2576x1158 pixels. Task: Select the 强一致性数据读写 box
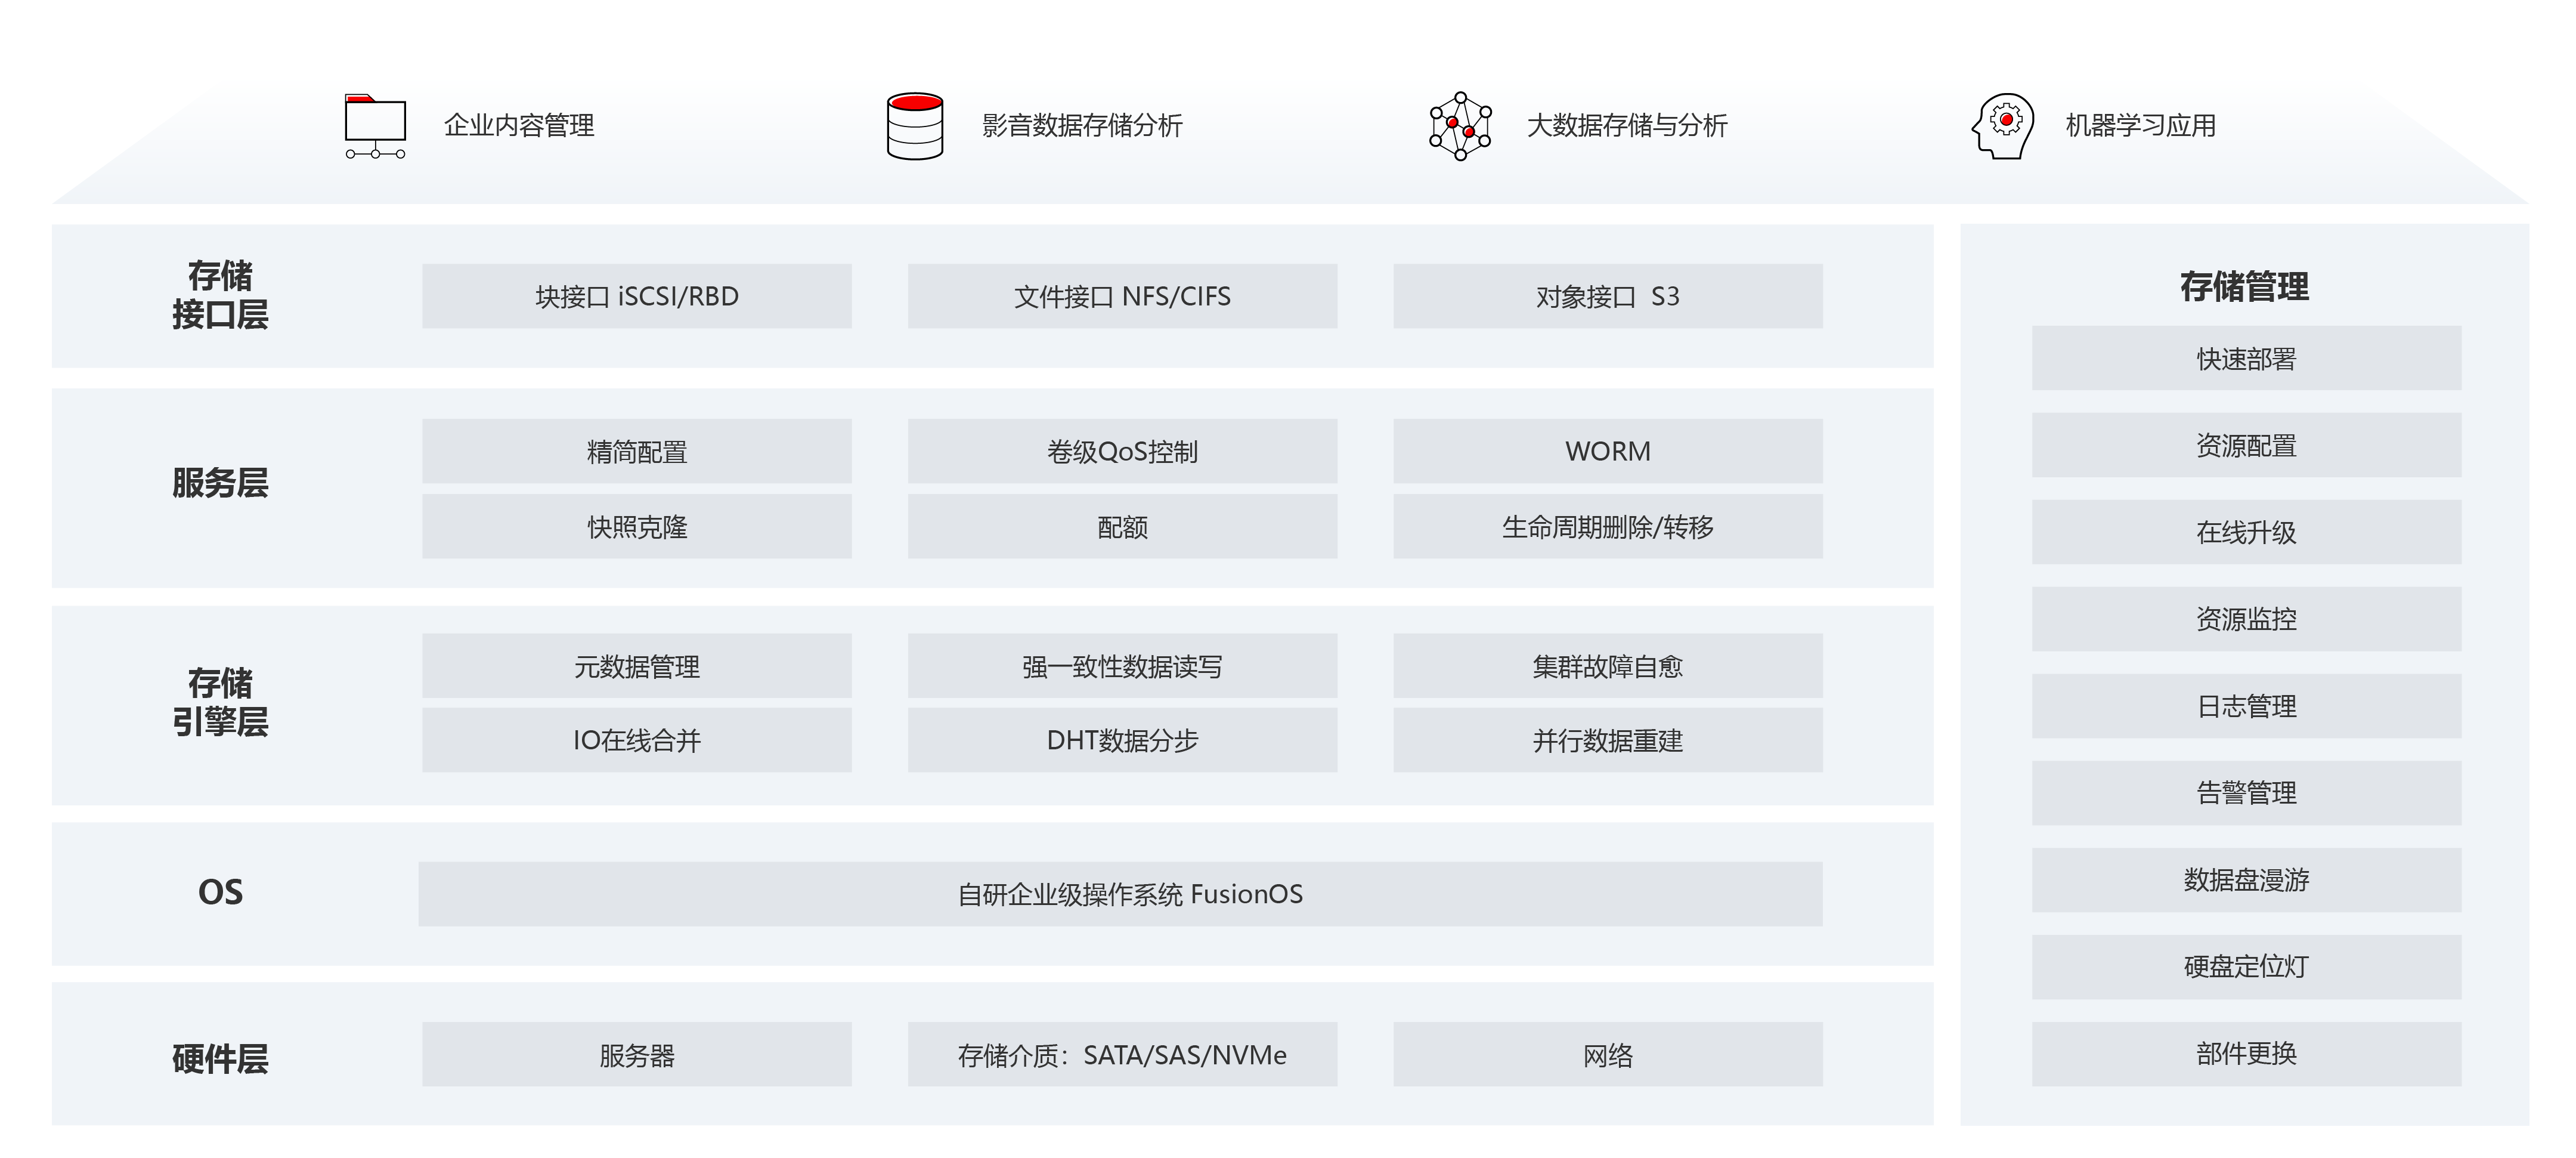click(x=1122, y=666)
